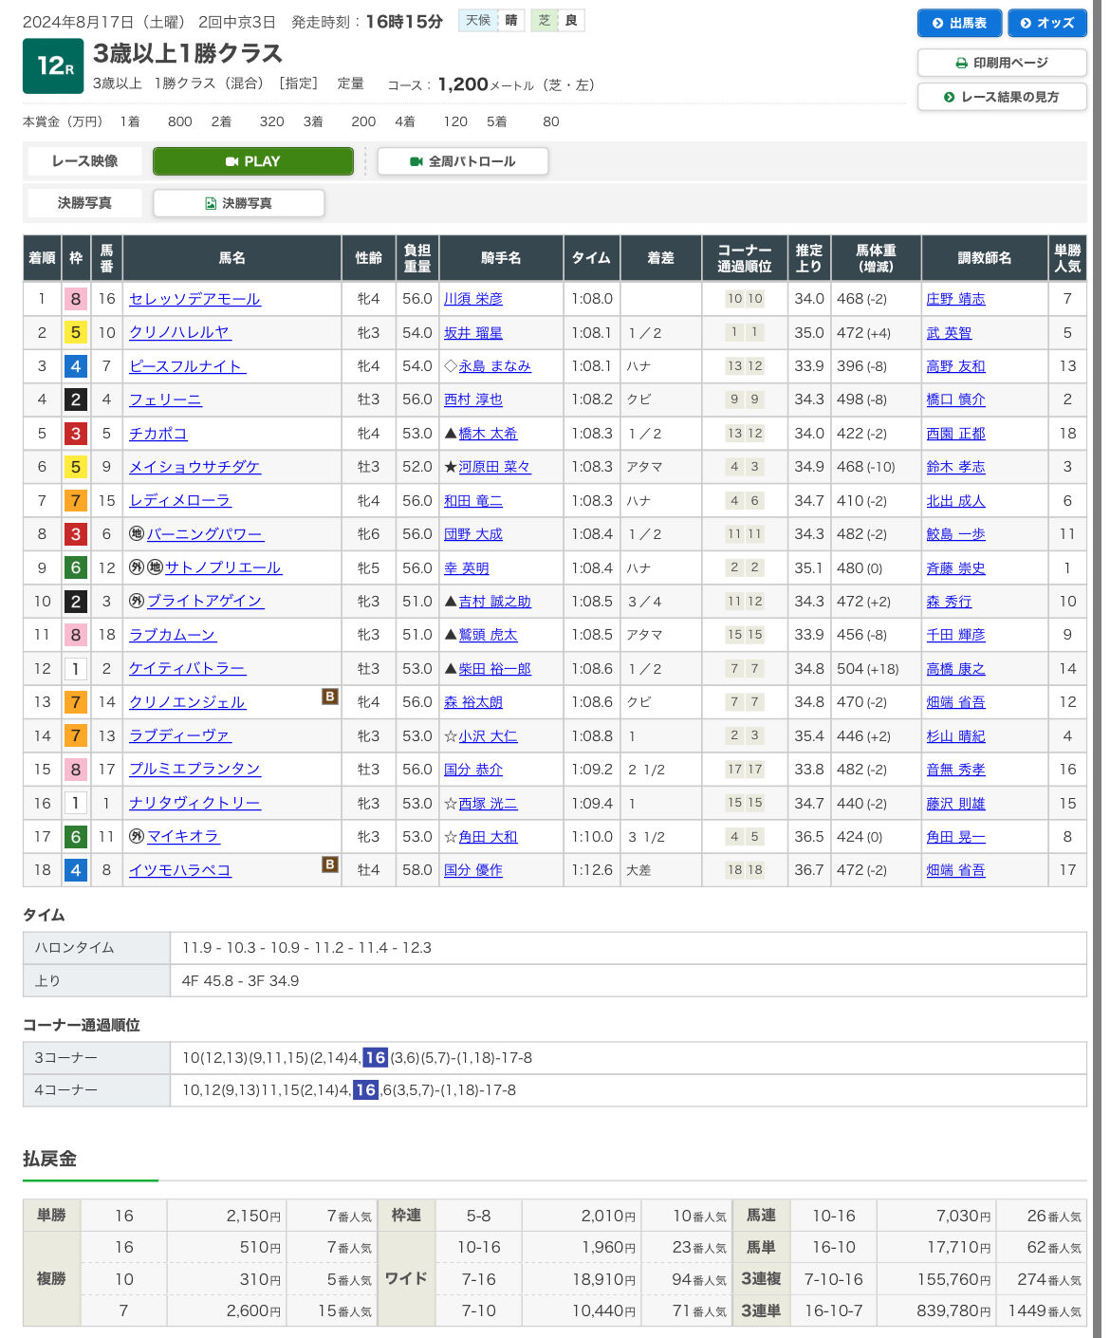Open trainer 角田 晃一
The width and height of the screenshot is (1110, 1338).
[955, 837]
